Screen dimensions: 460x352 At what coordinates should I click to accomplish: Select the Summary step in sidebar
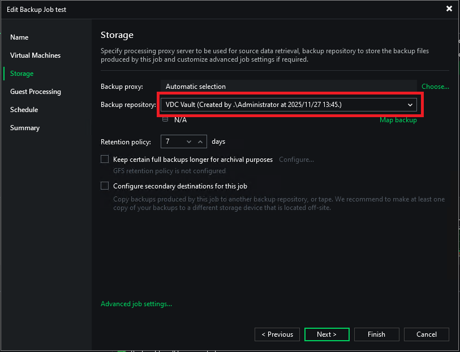25,128
